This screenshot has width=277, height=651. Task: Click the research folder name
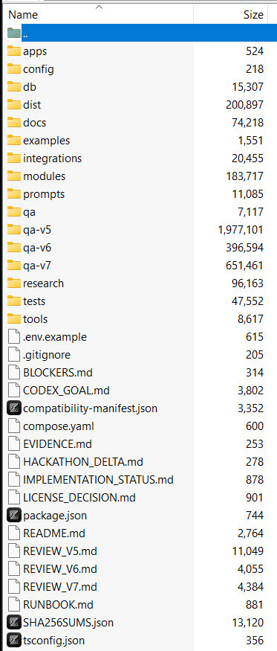coord(44,283)
